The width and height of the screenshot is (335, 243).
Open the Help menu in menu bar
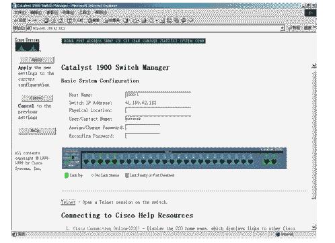[101, 12]
